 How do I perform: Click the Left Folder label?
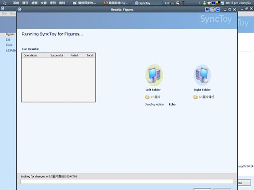click(x=153, y=90)
